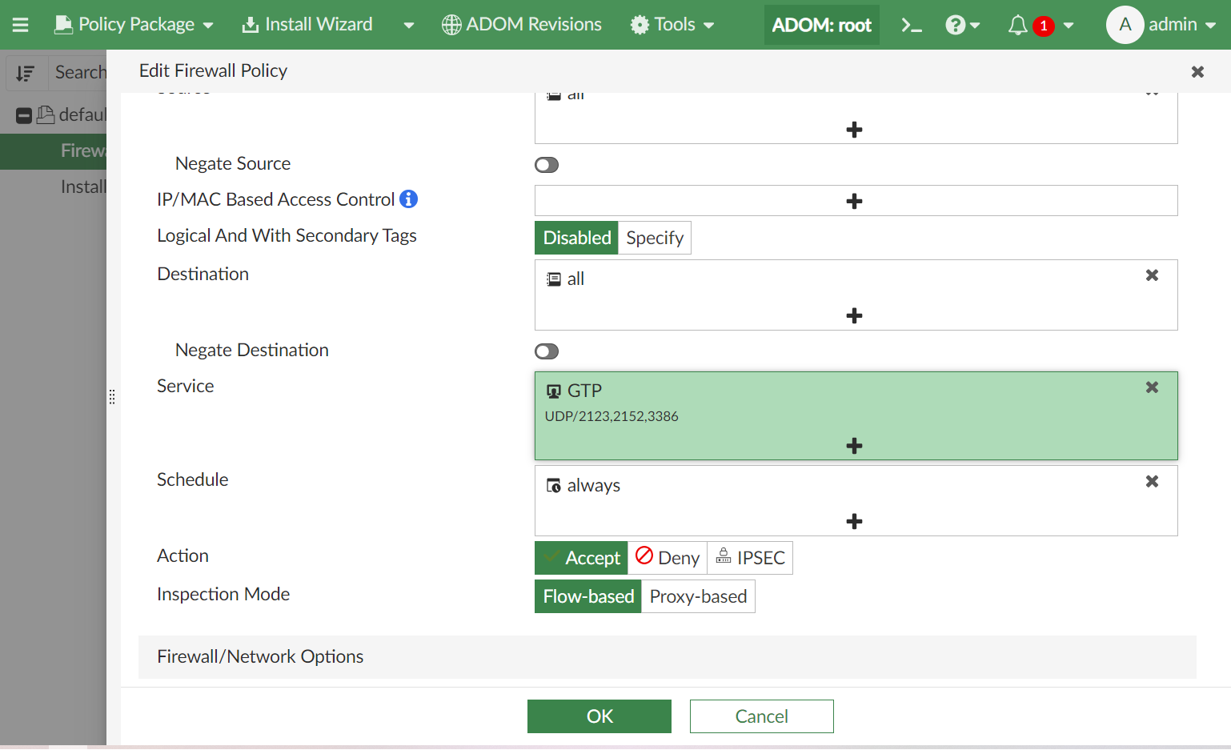Click the OK button
This screenshot has height=750, width=1231.
click(x=599, y=716)
